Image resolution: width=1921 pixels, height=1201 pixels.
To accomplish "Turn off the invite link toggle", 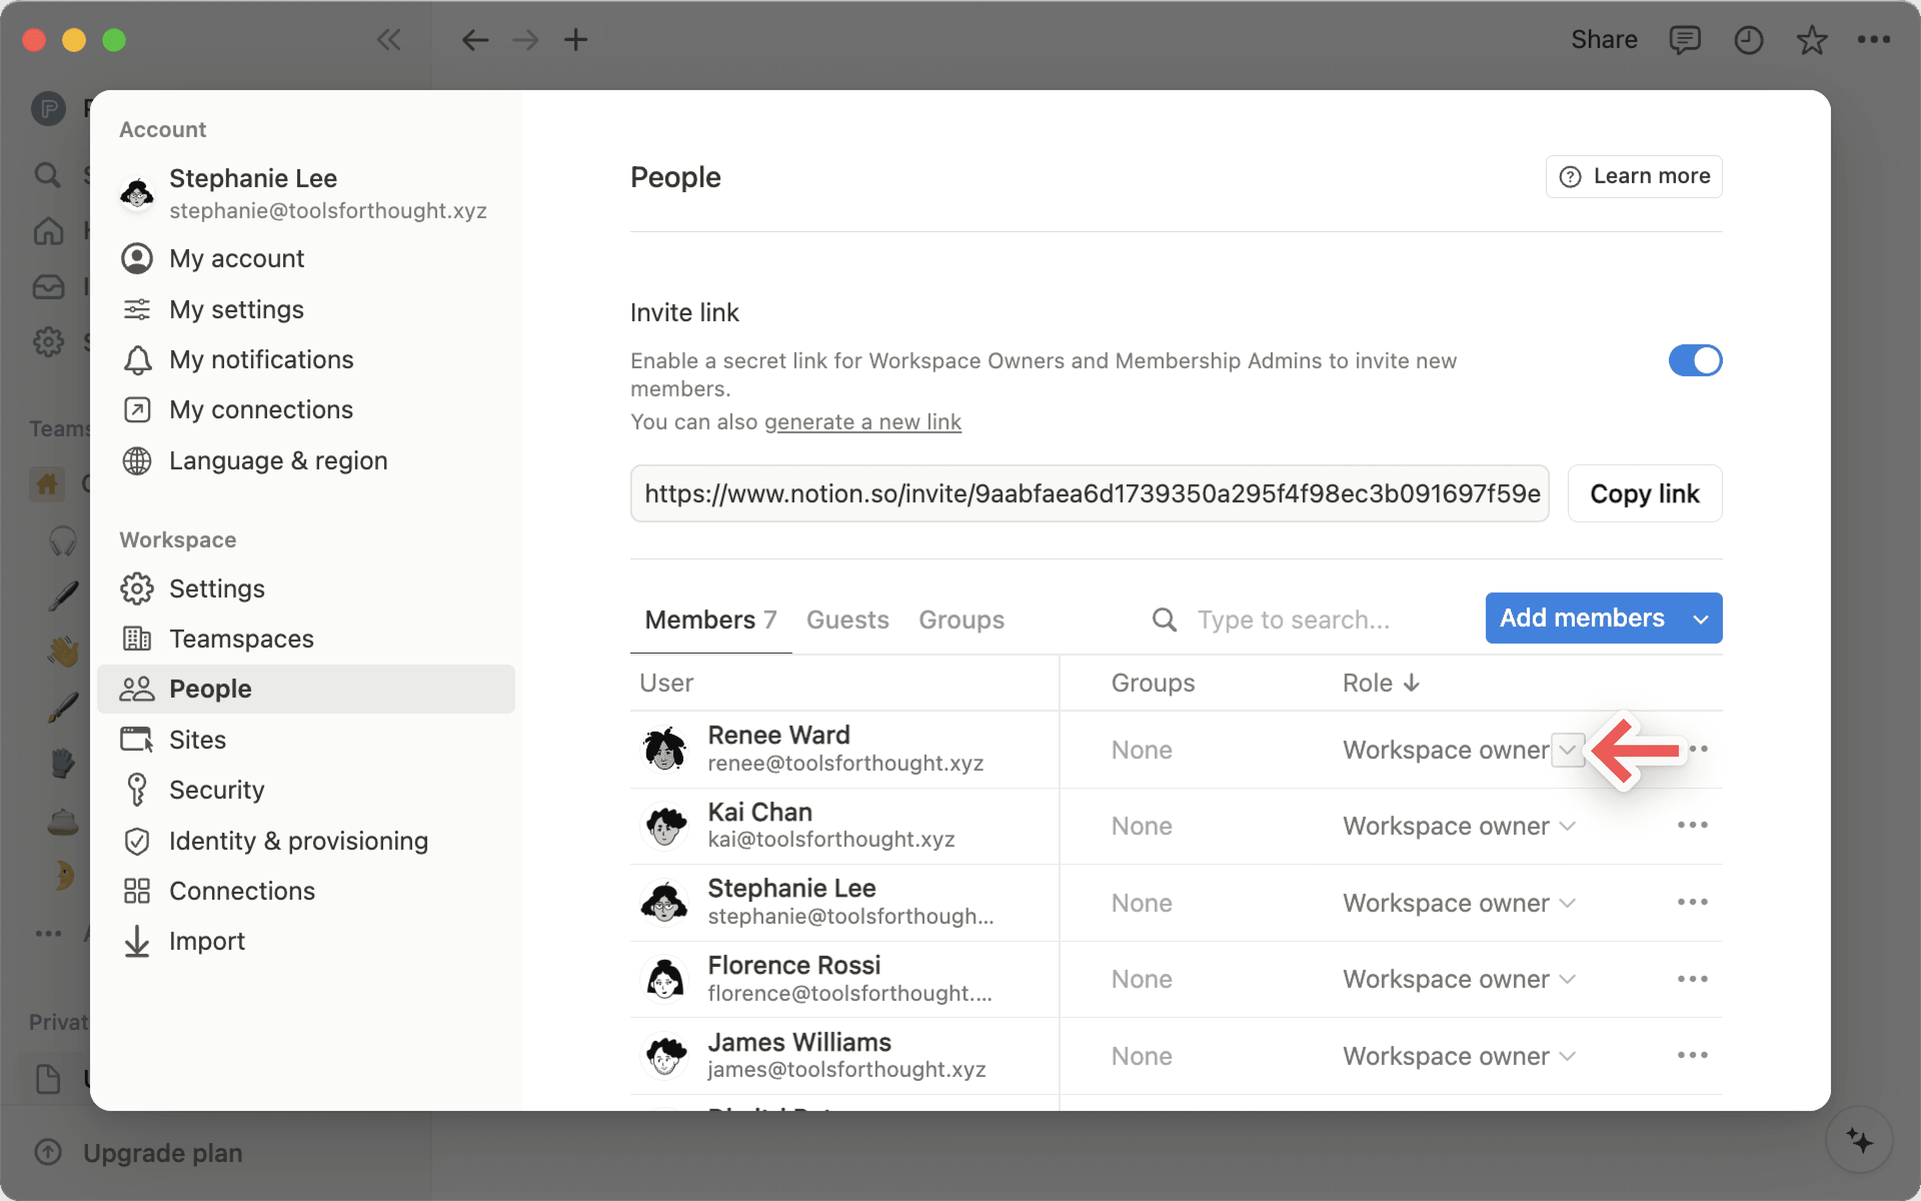I will [x=1695, y=361].
